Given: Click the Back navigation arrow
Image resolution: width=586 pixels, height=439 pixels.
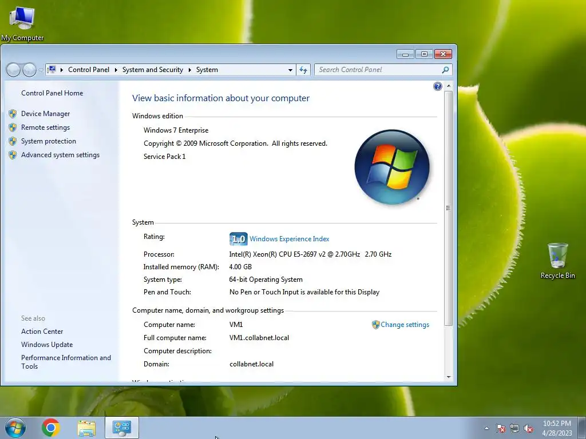Looking at the screenshot, I should click(x=13, y=70).
